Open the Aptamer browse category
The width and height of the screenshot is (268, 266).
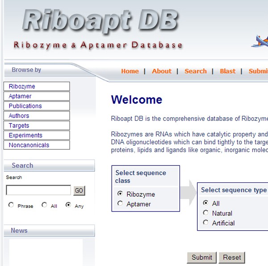click(x=37, y=96)
